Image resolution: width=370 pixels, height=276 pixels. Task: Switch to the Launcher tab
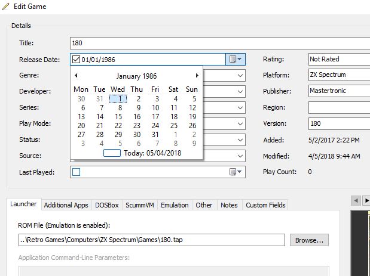point(23,204)
